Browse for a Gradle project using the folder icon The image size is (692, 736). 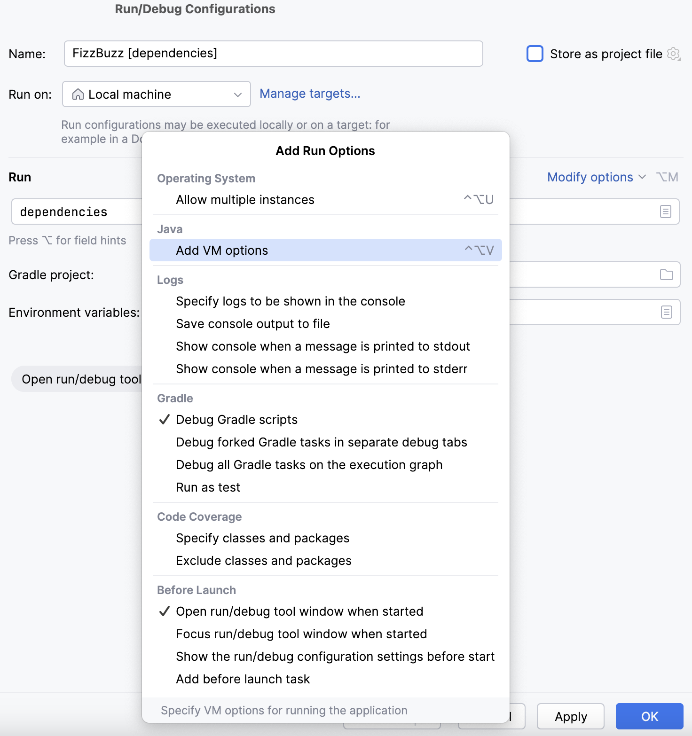coord(666,274)
